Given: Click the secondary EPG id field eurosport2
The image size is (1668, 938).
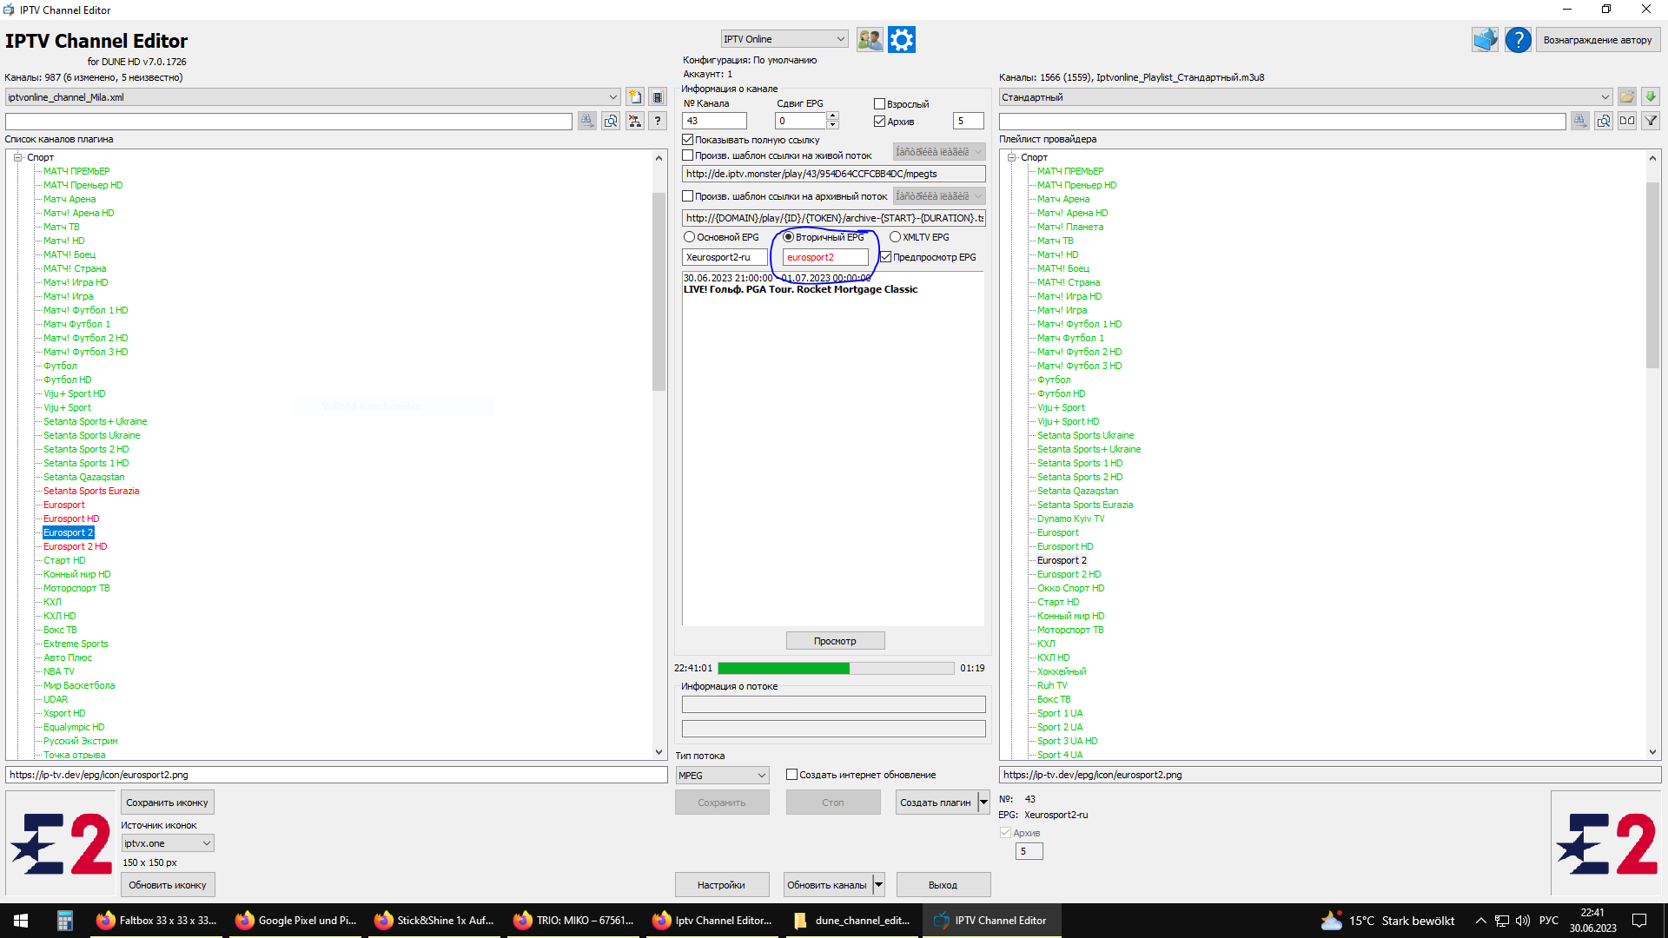Looking at the screenshot, I should point(825,257).
